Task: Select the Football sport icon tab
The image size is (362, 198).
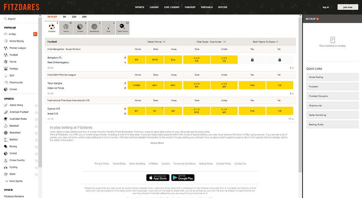Action: coord(52,28)
